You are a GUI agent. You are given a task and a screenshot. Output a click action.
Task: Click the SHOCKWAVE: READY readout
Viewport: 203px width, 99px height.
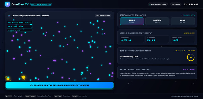[20, 30]
